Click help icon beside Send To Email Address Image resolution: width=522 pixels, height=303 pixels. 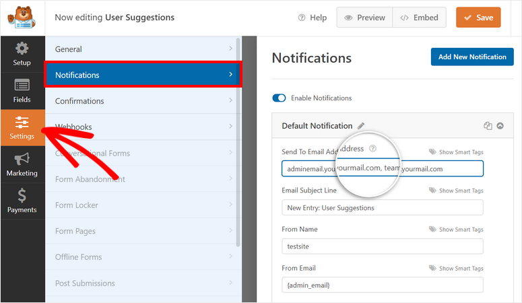coord(373,149)
